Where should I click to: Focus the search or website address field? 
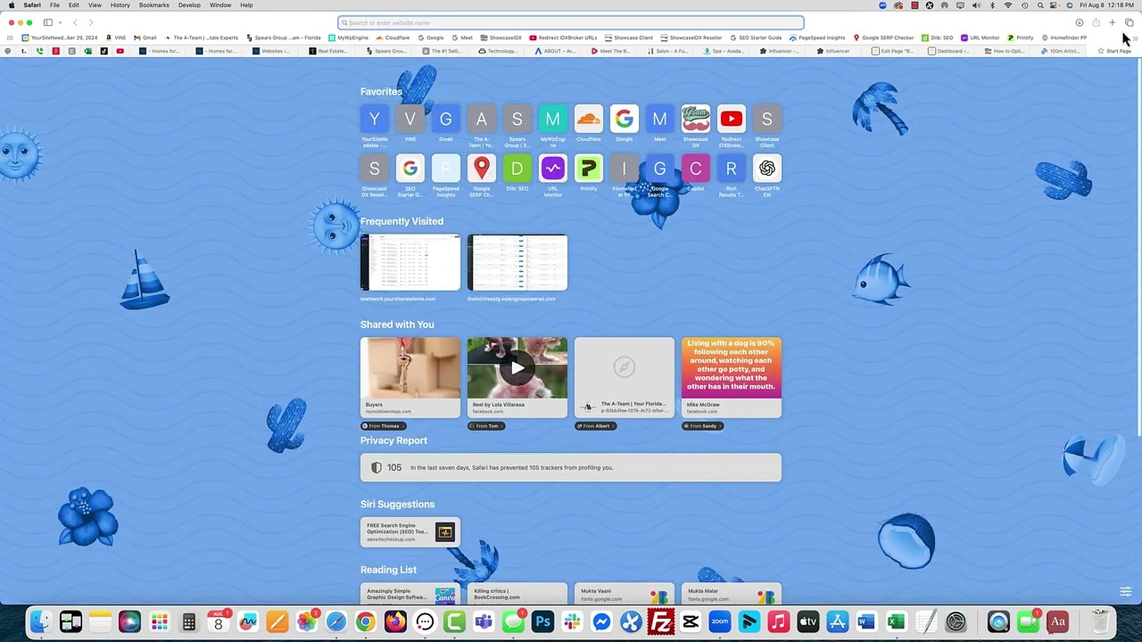[x=571, y=22]
